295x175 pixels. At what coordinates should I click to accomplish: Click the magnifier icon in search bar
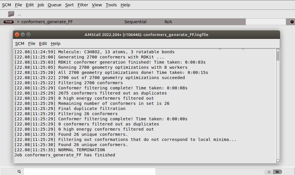[19, 171]
